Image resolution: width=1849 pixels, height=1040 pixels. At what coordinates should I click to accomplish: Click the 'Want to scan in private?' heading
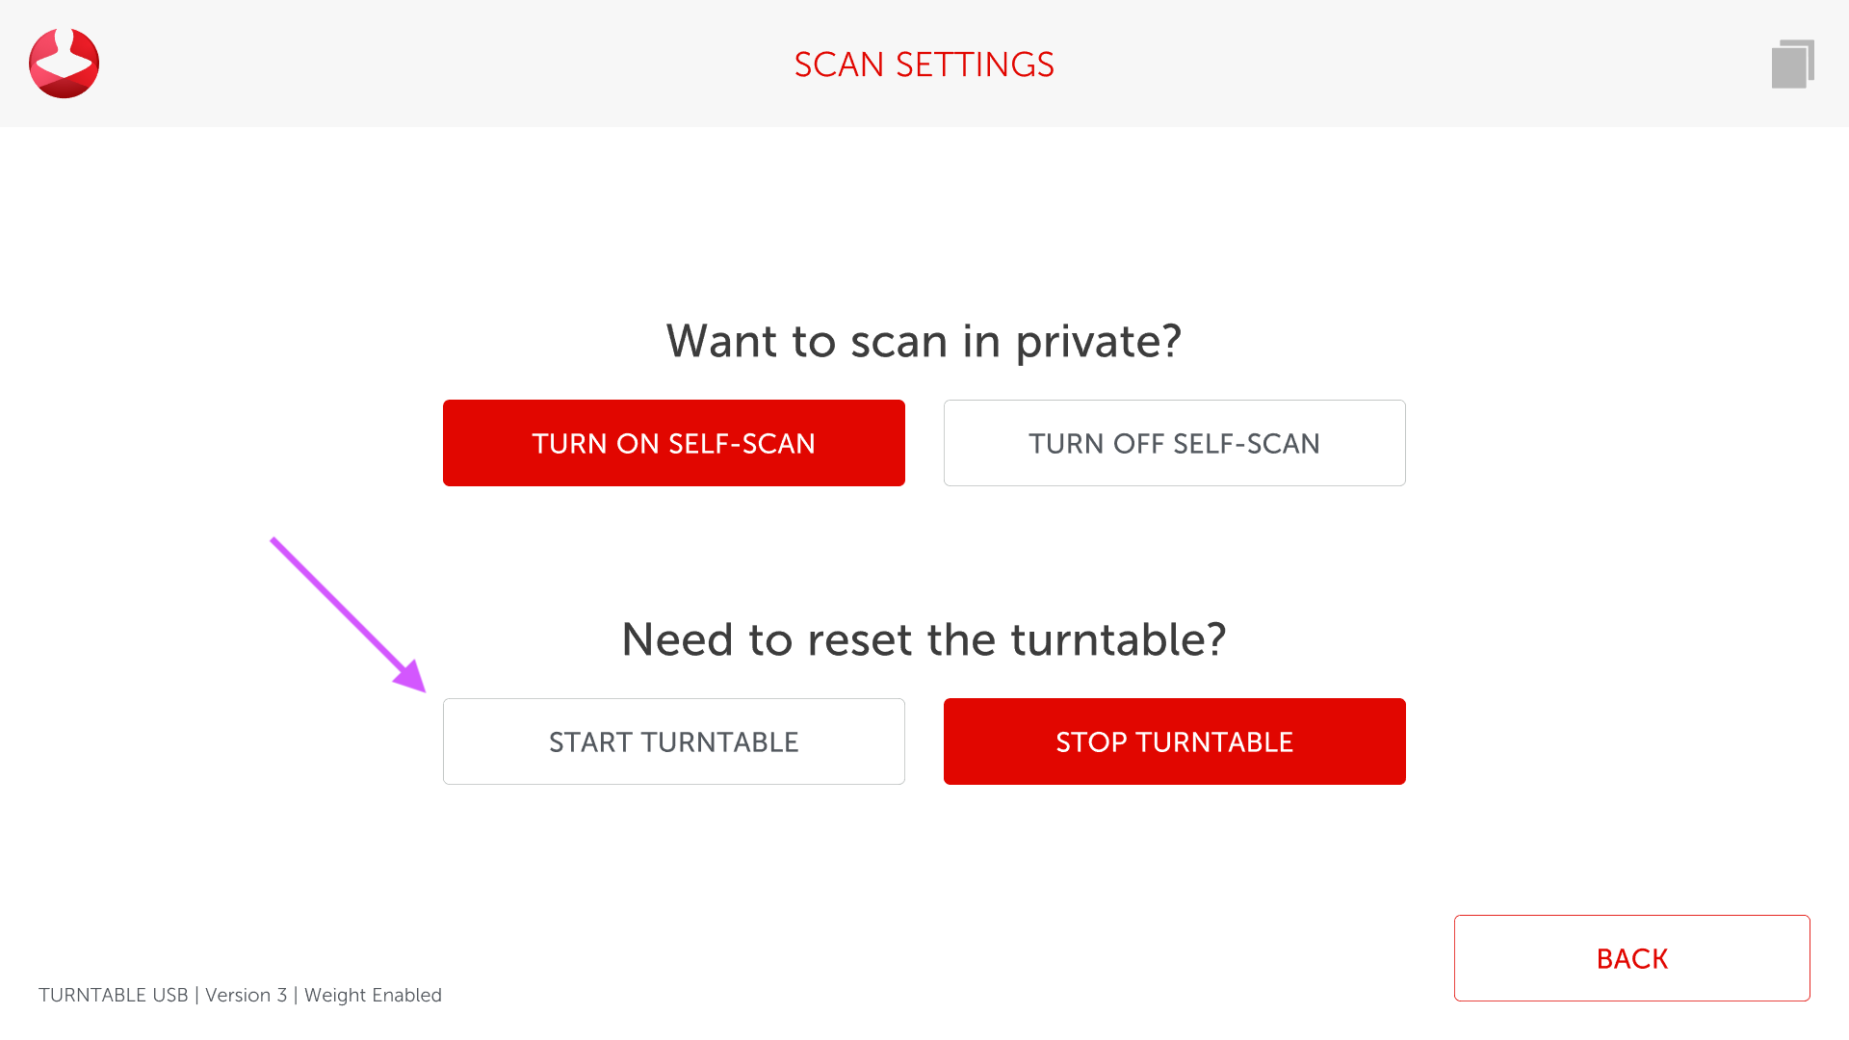[x=924, y=341]
